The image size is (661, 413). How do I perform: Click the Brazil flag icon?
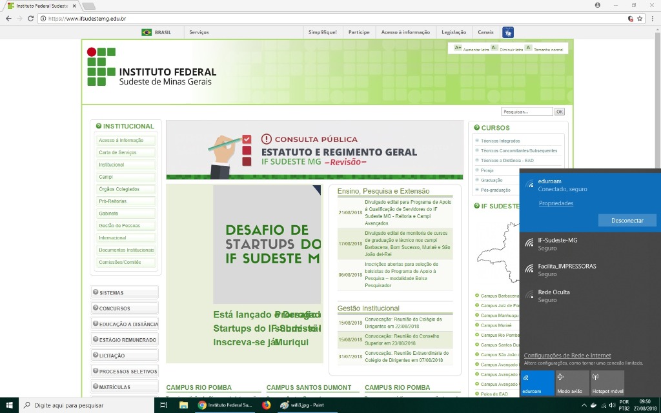pyautogui.click(x=147, y=32)
